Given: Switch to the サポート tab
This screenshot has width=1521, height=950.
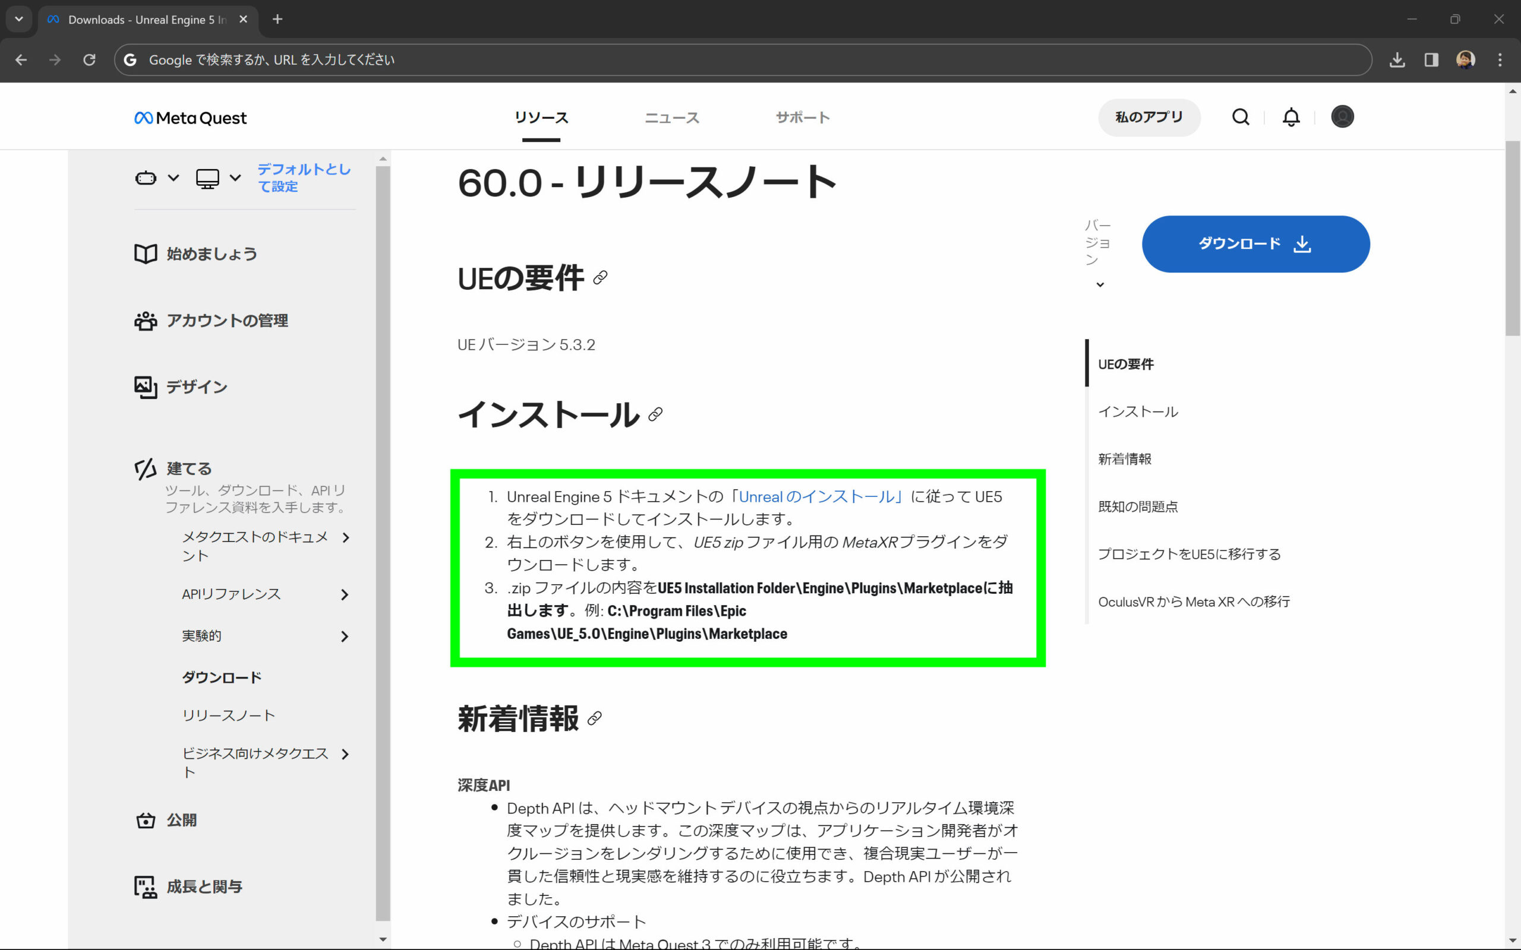Looking at the screenshot, I should tap(802, 118).
